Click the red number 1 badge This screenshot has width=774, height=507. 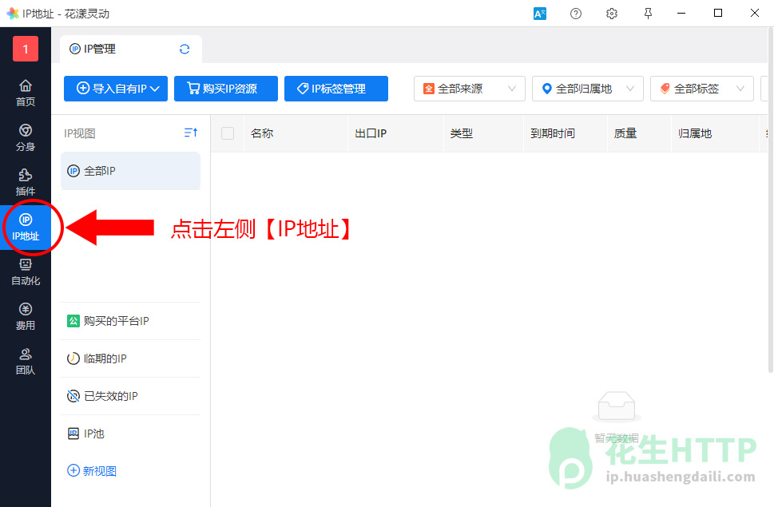click(x=26, y=49)
